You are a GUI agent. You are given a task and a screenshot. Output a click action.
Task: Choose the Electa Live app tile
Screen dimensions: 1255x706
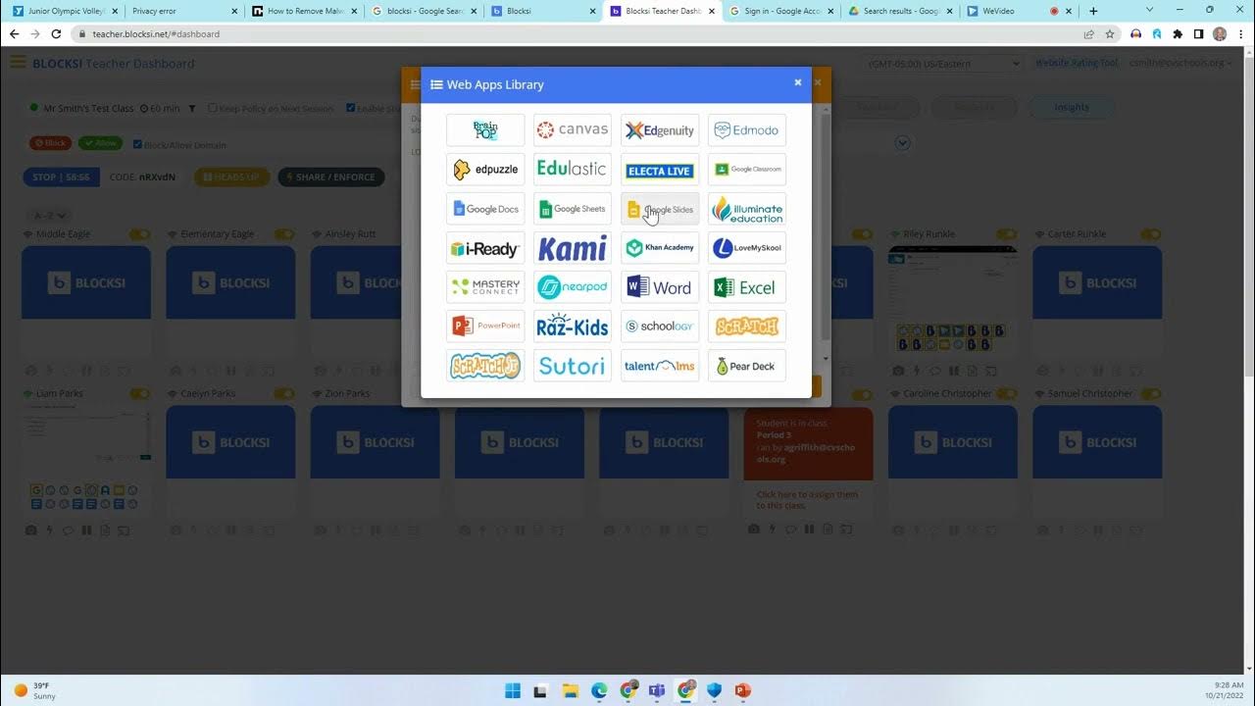pos(660,169)
